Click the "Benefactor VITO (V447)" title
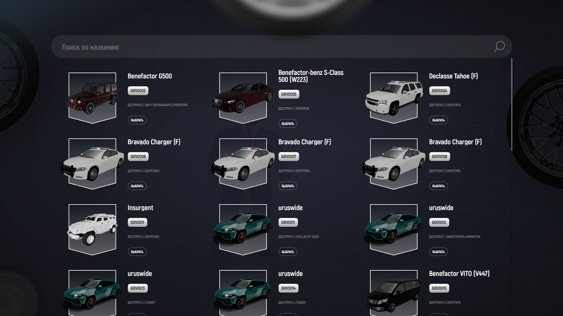Screen dimensions: 563x316 pyautogui.click(x=459, y=274)
